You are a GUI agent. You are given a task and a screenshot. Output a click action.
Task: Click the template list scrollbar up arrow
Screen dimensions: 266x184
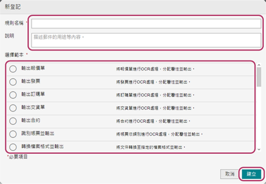[258, 65]
